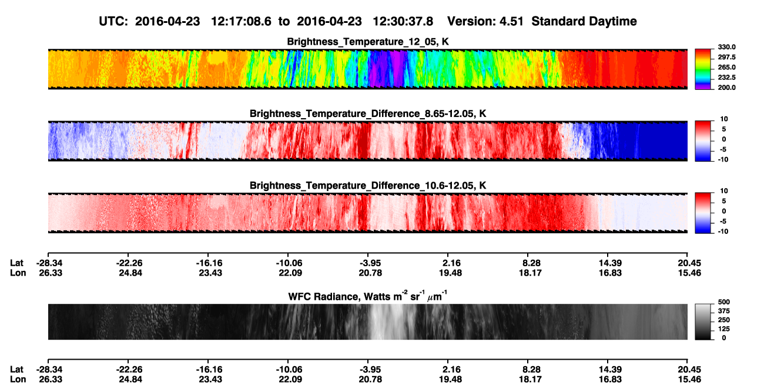764x392 pixels.
Task: Click the 'Lat' row label on the bottom axis
Action: point(17,370)
